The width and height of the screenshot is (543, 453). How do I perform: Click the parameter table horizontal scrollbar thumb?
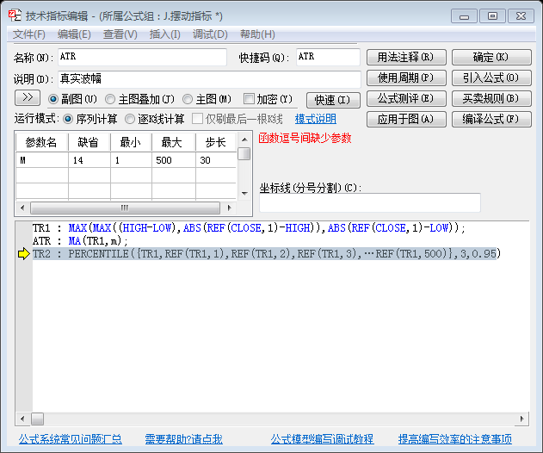125,208
